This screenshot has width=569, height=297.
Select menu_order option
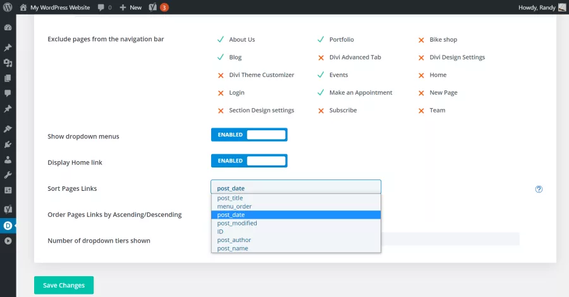click(x=296, y=207)
